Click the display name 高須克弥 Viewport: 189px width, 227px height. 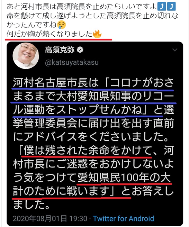pos(60,50)
